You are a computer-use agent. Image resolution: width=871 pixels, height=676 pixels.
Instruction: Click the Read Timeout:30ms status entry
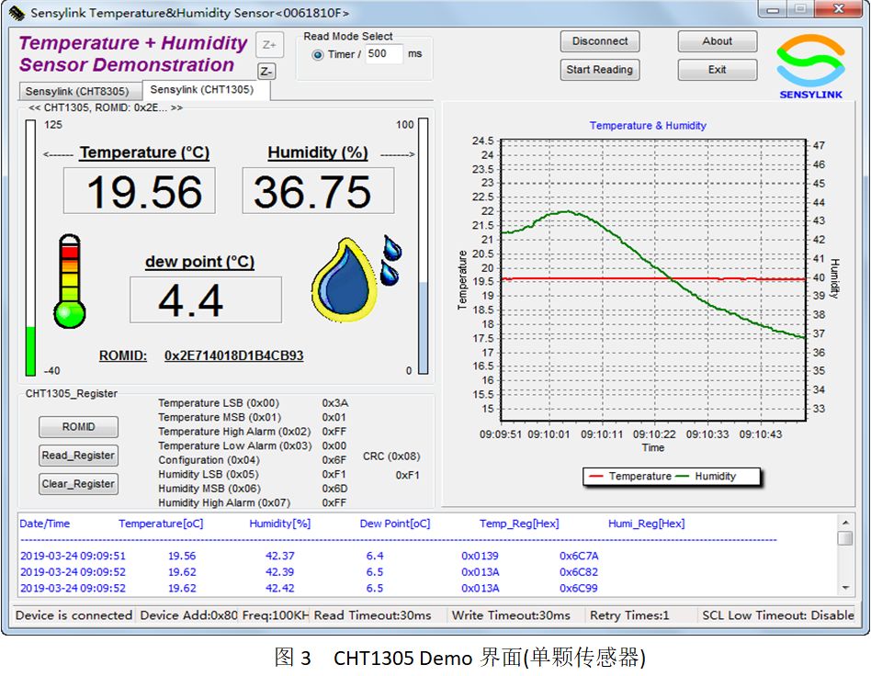(x=372, y=615)
